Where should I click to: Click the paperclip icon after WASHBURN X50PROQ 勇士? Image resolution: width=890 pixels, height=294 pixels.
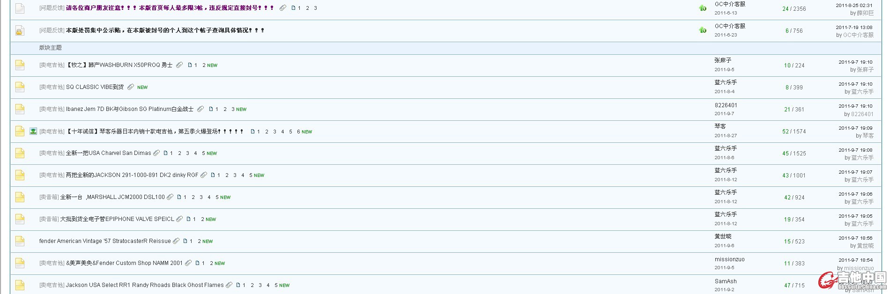point(179,65)
